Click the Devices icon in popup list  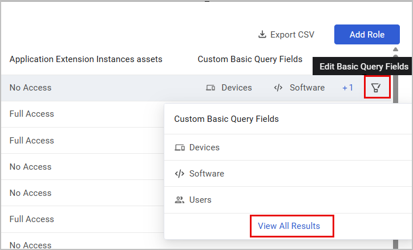tap(180, 147)
